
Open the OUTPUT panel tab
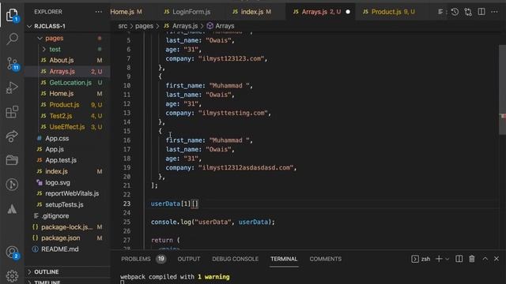pyautogui.click(x=189, y=259)
